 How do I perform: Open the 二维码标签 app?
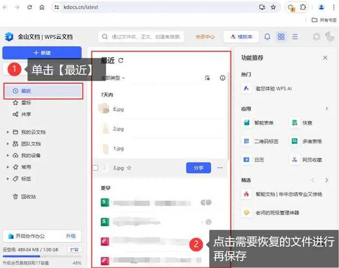click(x=261, y=142)
